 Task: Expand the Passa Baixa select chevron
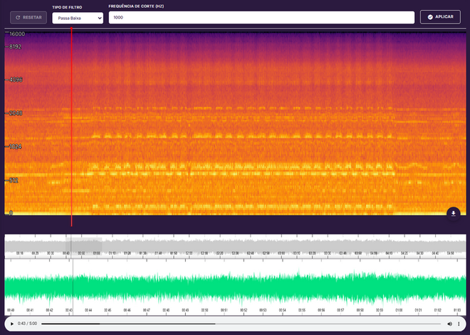tap(100, 18)
